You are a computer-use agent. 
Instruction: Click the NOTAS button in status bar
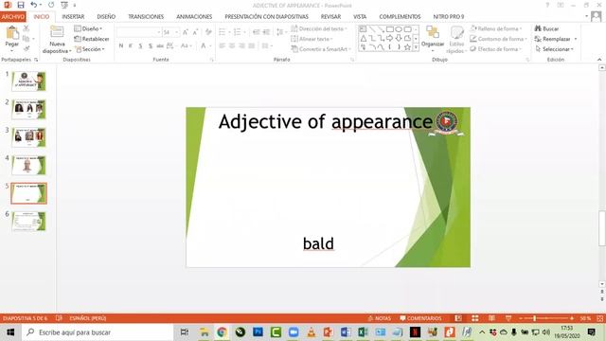pyautogui.click(x=379, y=318)
